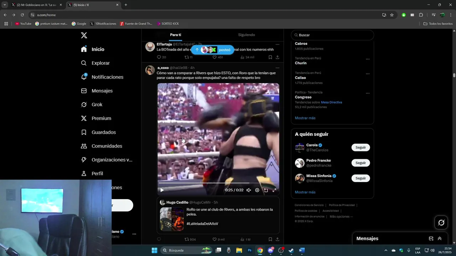Open the YouTube bookmark
Image resolution: width=456 pixels, height=256 pixels.
click(23, 24)
